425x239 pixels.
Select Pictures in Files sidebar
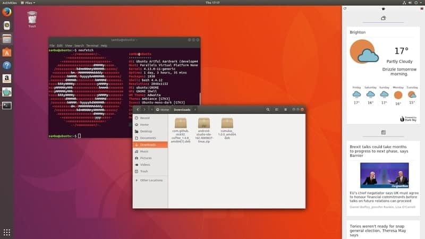point(150,158)
